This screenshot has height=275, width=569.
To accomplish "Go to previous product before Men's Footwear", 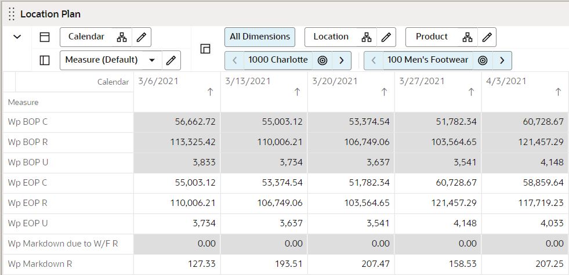I will coord(374,60).
